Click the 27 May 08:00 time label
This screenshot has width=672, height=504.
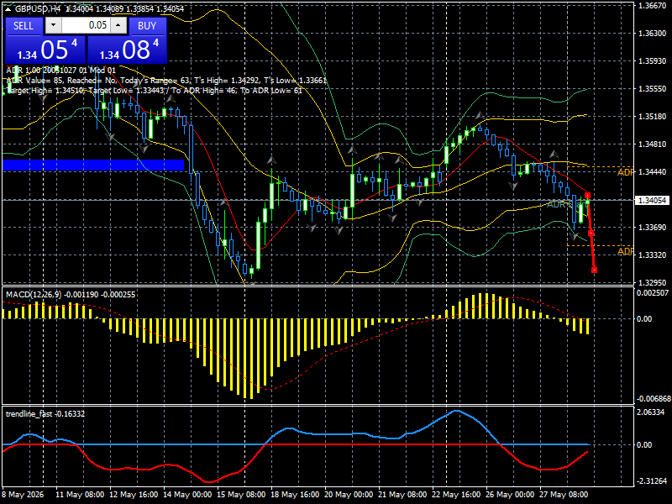564,495
